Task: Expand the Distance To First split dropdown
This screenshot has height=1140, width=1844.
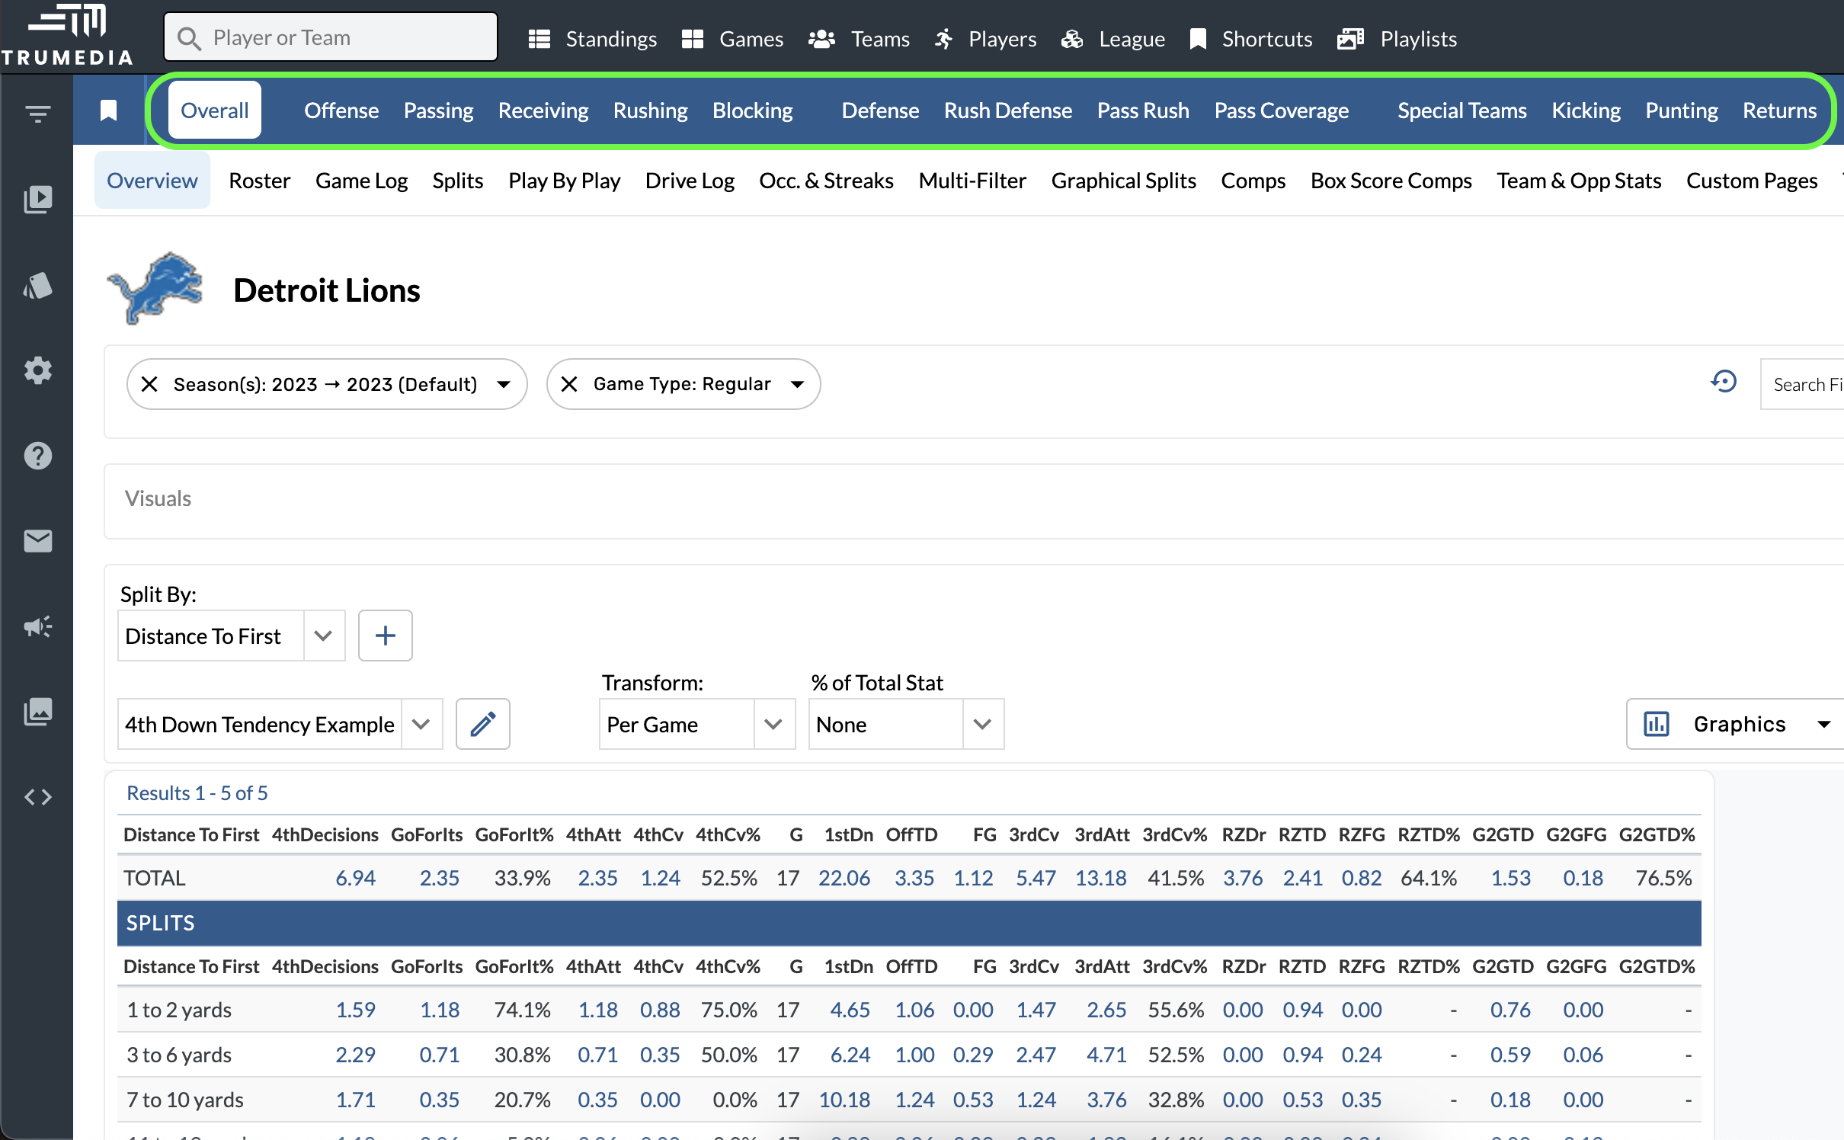Action: pos(323,636)
